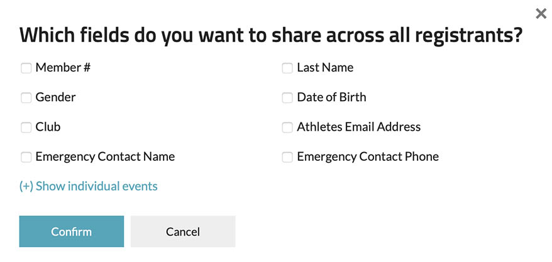Select the Date of Birth checkbox

[287, 98]
